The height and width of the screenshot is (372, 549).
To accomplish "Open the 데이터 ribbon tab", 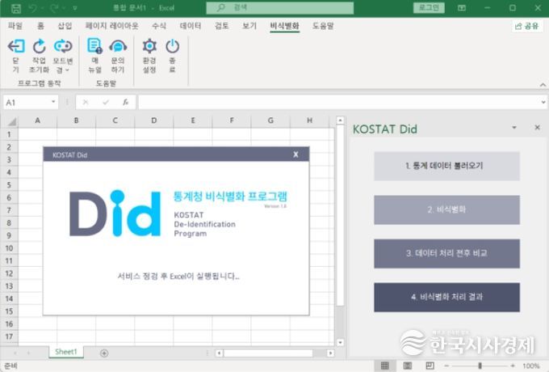I will pyautogui.click(x=191, y=26).
